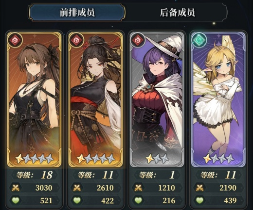Click crossed swords attack icon beside 3030

[16, 188]
